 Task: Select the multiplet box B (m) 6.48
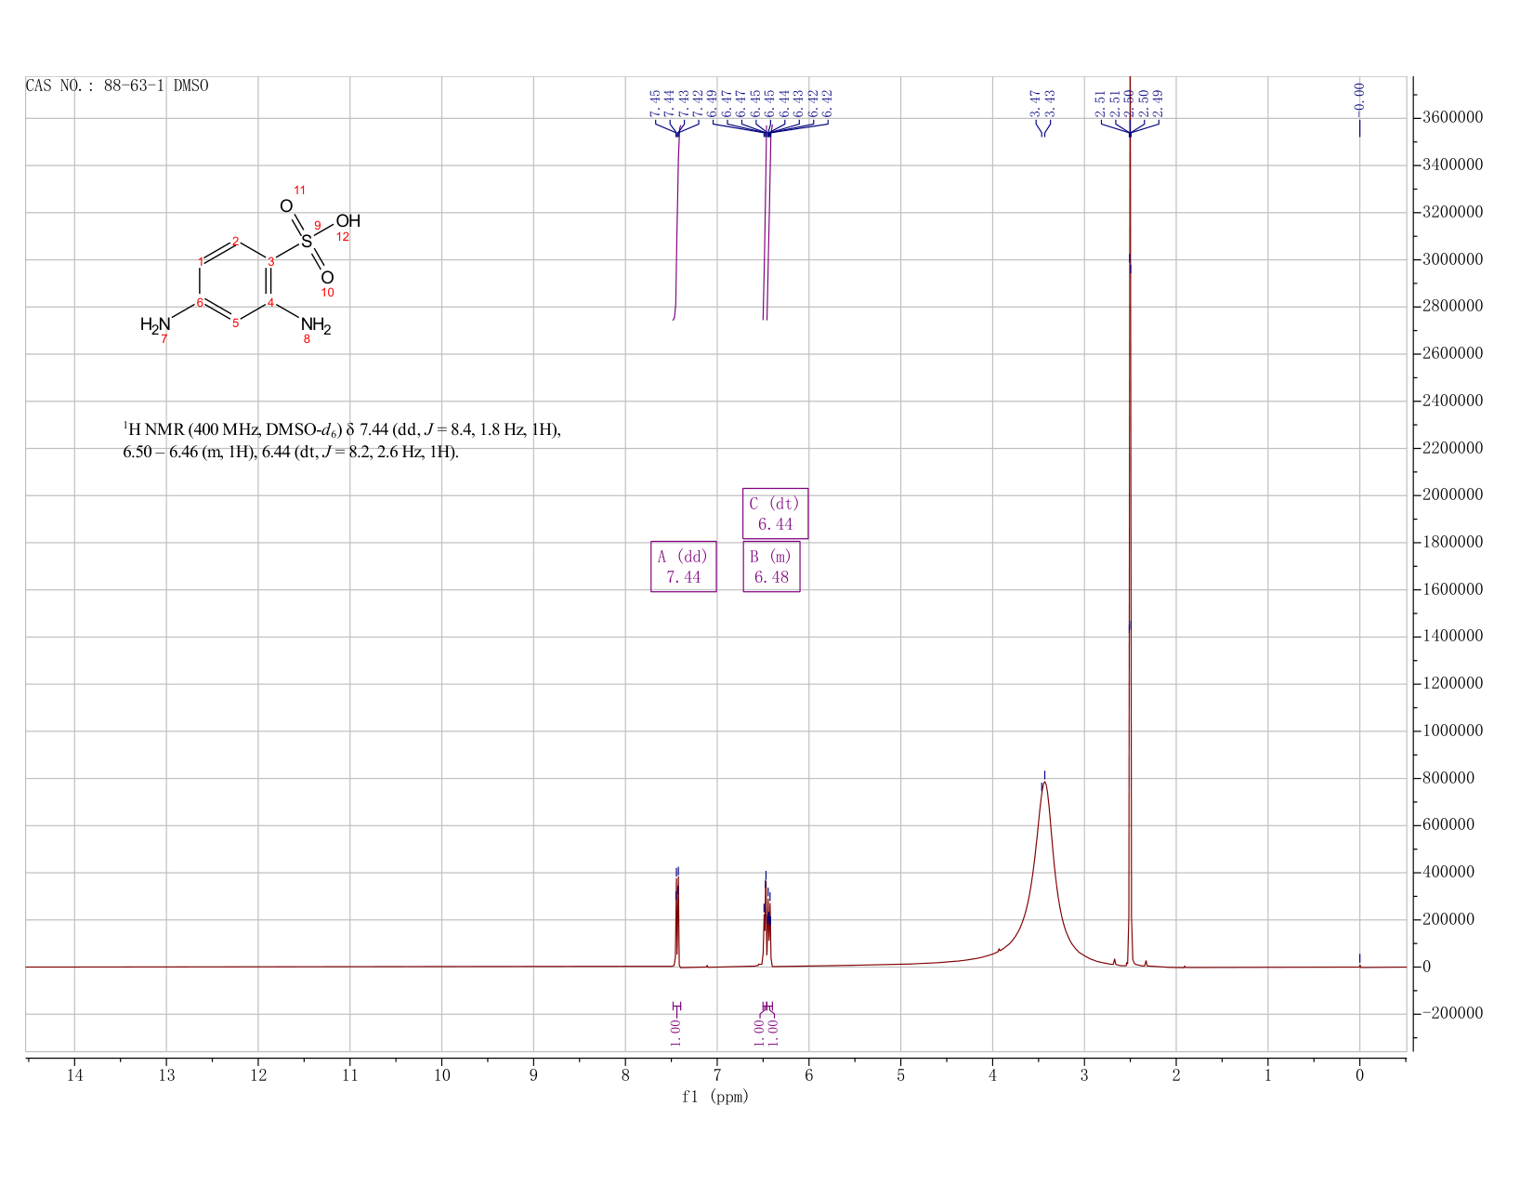tap(771, 566)
